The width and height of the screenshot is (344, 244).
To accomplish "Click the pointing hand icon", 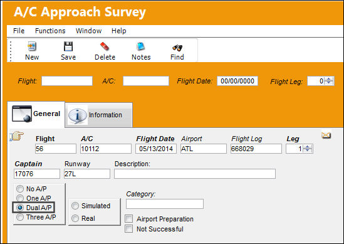I will (x=17, y=136).
